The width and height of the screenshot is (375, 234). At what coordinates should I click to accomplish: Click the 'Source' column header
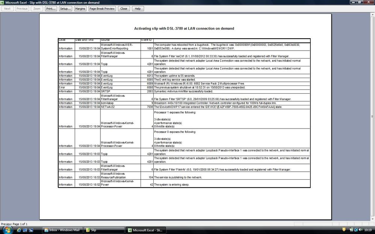[x=121, y=40]
